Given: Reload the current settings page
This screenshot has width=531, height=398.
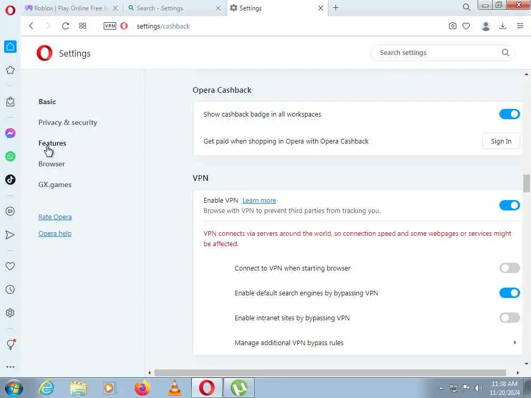Looking at the screenshot, I should click(65, 26).
